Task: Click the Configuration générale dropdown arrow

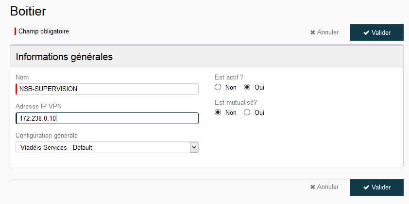Action: [x=194, y=147]
